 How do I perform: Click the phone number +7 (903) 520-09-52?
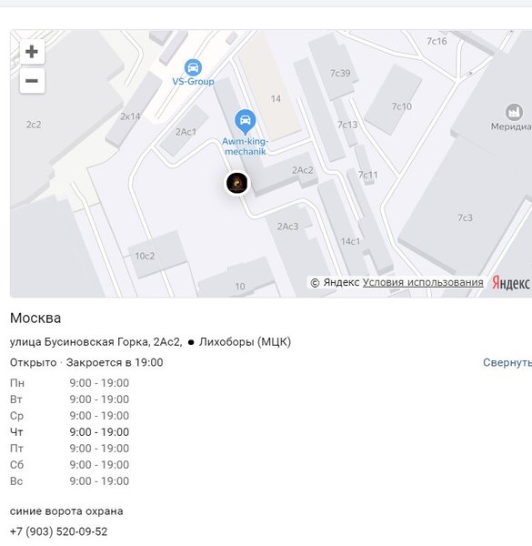pyautogui.click(x=58, y=531)
